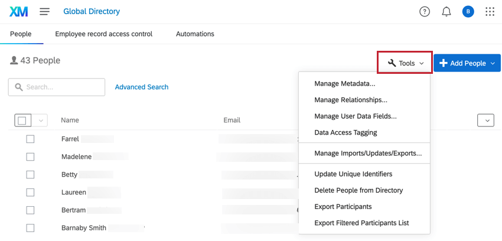The width and height of the screenshot is (502, 241).
Task: Check the select-all header checkbox
Action: tap(22, 120)
